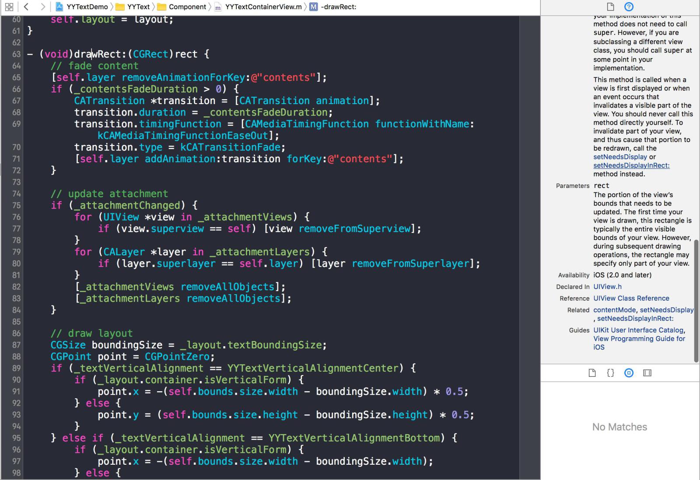Show the Object library

[x=629, y=373]
